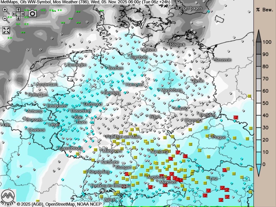Select the Hamburg city label

tap(139, 57)
